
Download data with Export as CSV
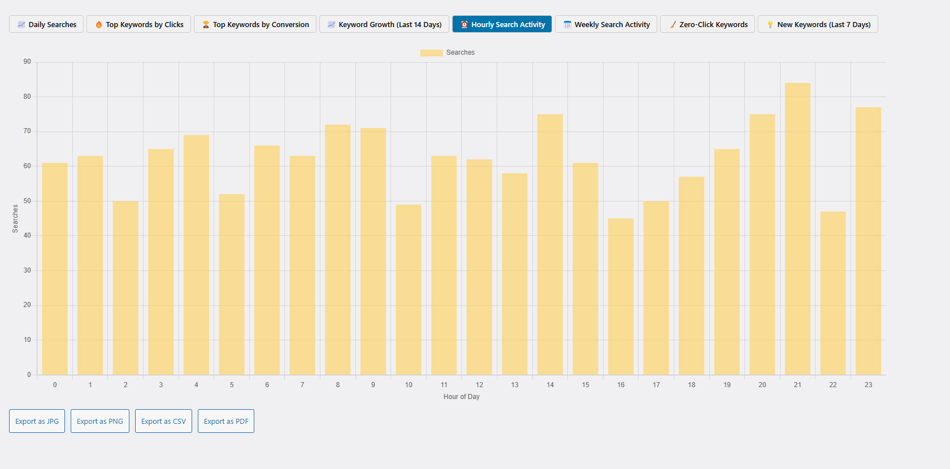pos(163,421)
